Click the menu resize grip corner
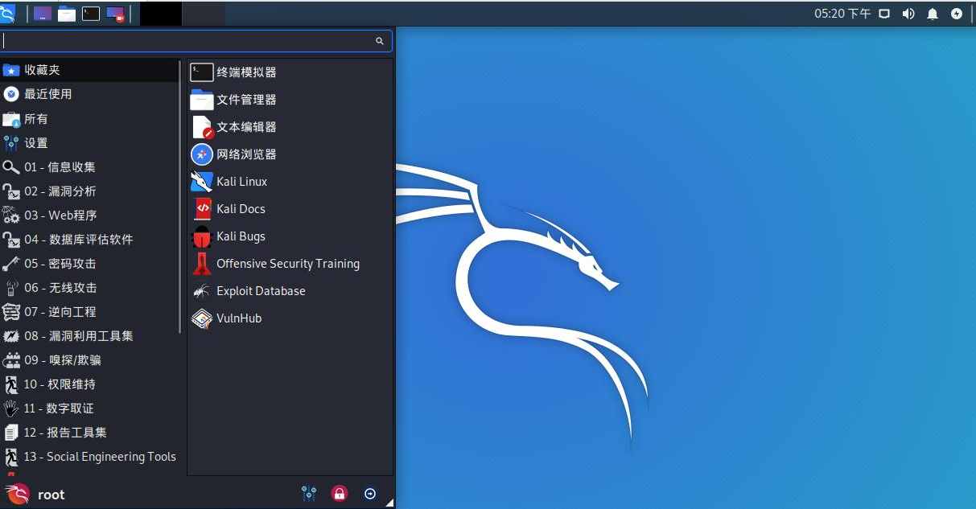This screenshot has width=976, height=509. (x=389, y=503)
